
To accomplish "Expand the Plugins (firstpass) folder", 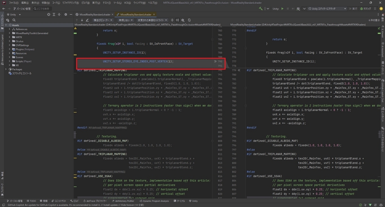I will [x=9, y=49].
